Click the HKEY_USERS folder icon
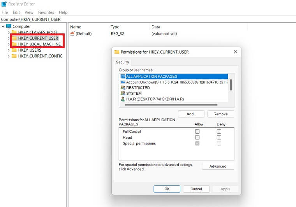296x207 pixels. (x=14, y=50)
